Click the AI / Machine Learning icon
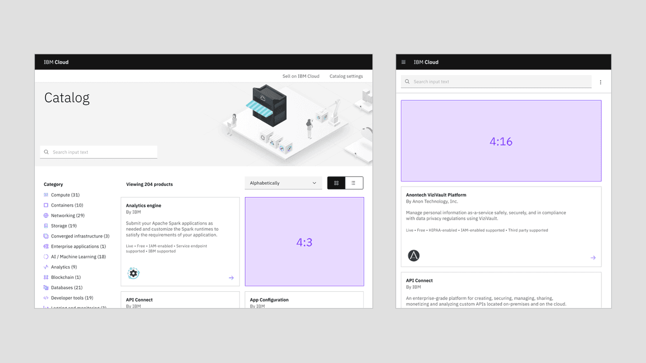 (46, 257)
